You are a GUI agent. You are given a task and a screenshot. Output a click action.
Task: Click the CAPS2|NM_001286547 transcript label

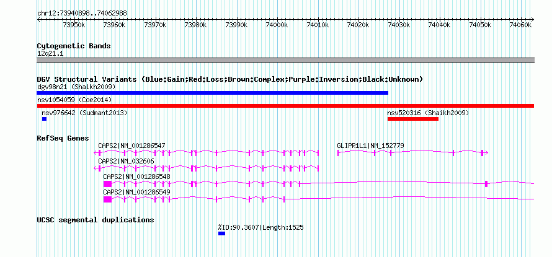click(x=131, y=146)
